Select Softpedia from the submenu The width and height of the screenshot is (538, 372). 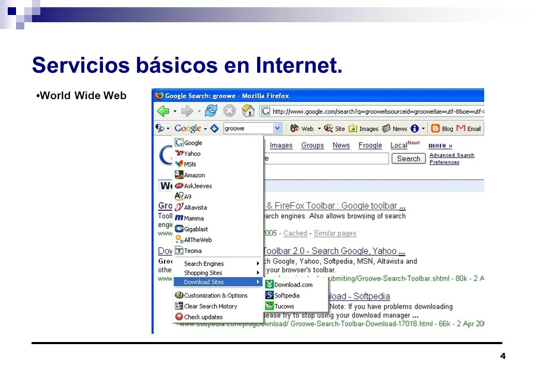click(x=295, y=295)
